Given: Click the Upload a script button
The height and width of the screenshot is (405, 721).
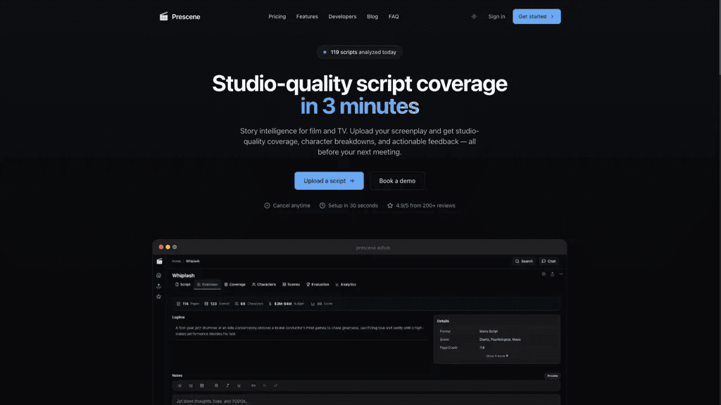Looking at the screenshot, I should 329,181.
